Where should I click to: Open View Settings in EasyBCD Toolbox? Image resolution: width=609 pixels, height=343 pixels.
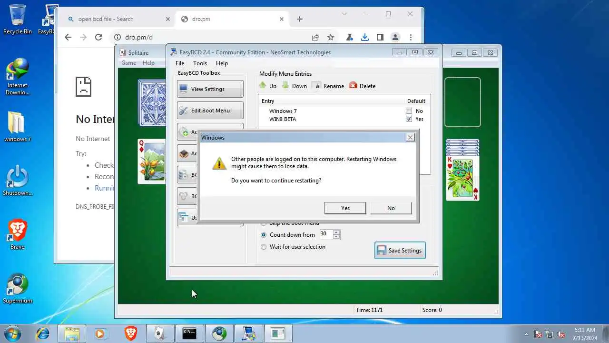click(210, 89)
